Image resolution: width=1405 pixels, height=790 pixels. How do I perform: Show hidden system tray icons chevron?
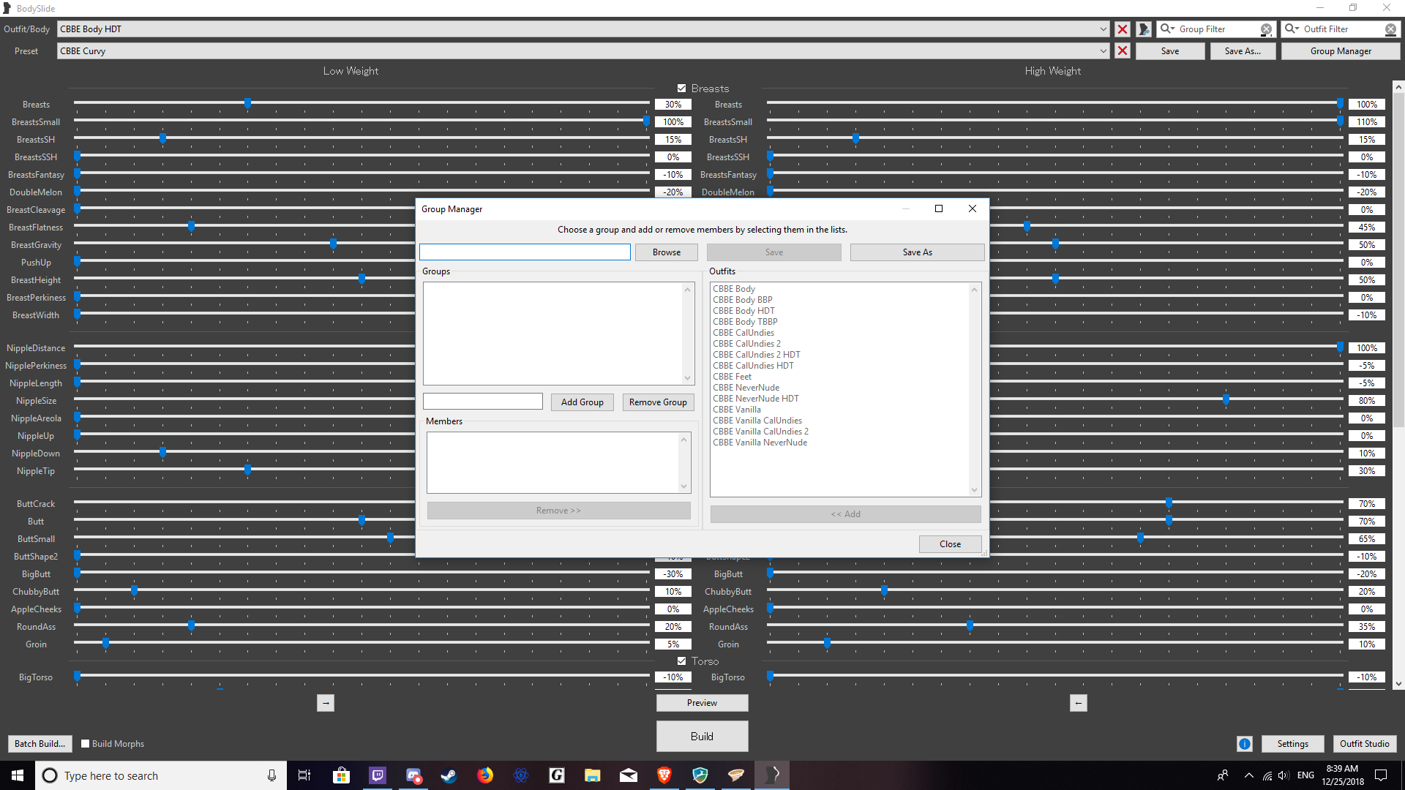click(x=1248, y=775)
